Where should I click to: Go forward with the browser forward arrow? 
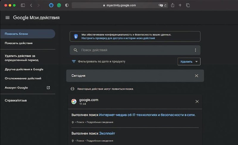pos(38,5)
